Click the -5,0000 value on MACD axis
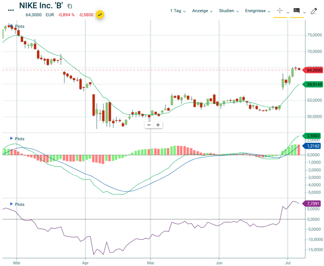The height and width of the screenshot is (266, 324). tap(314, 192)
